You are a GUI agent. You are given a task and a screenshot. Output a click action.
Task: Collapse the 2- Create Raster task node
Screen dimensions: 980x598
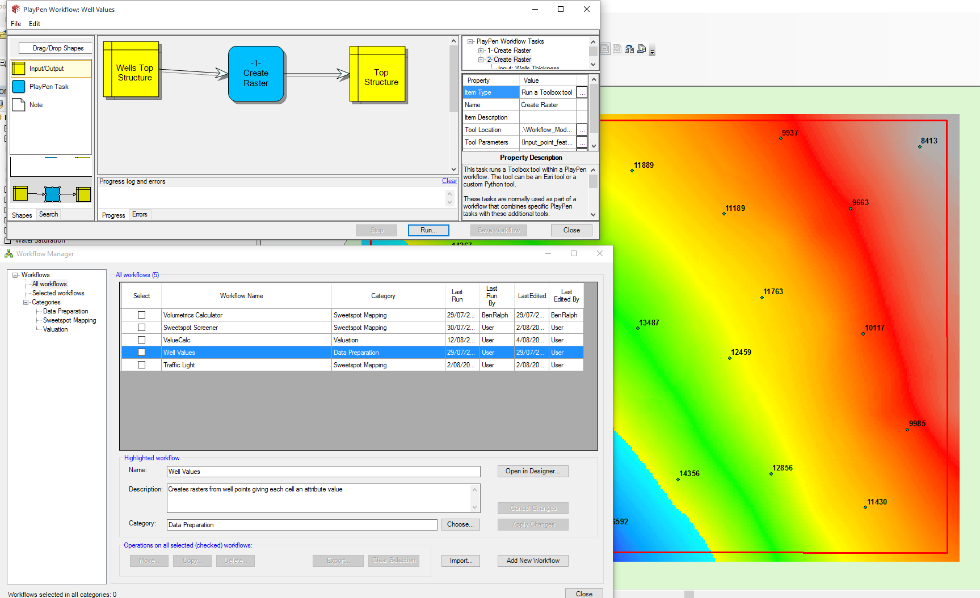point(481,60)
